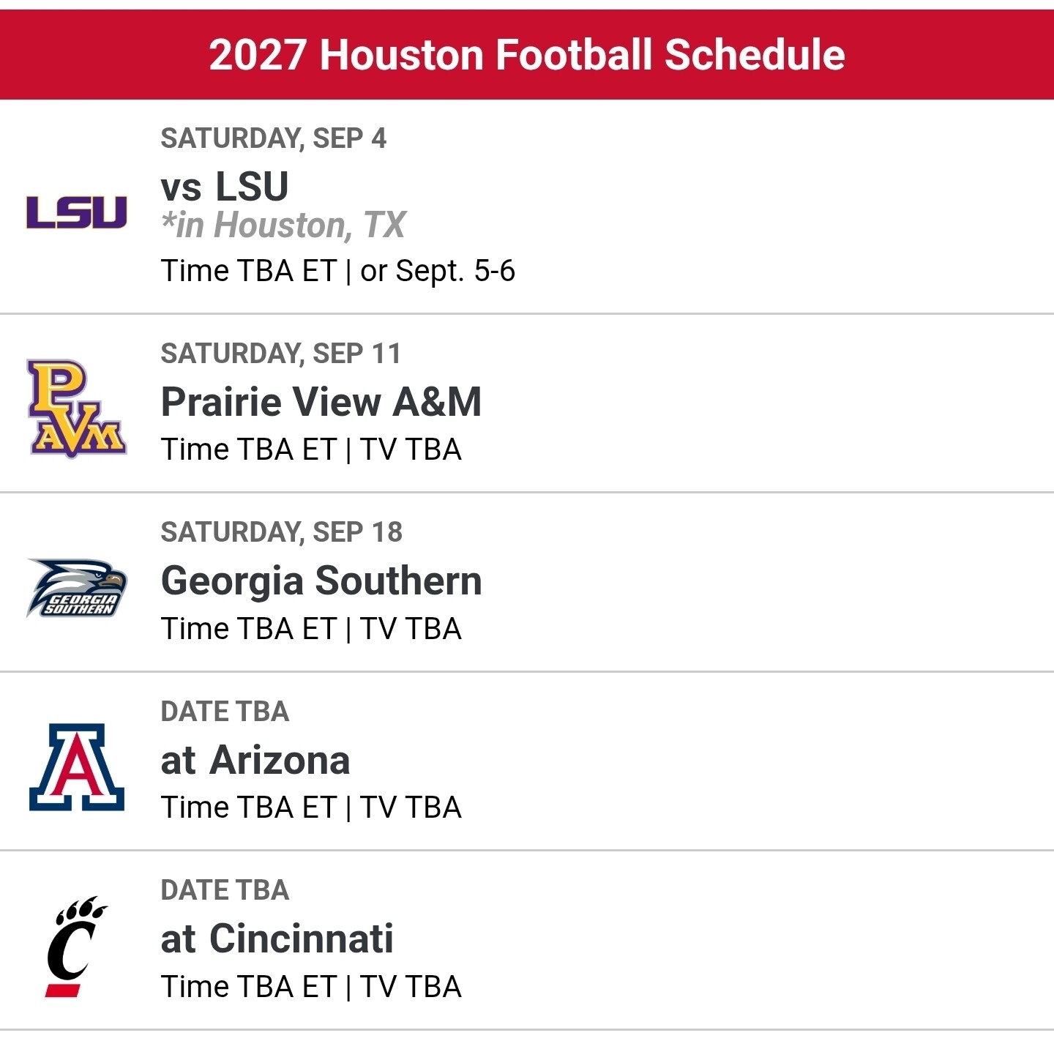Screen dimensions: 1054x1041
Task: Click the 'Saturday, Sep 11' date label
Action: (x=281, y=354)
